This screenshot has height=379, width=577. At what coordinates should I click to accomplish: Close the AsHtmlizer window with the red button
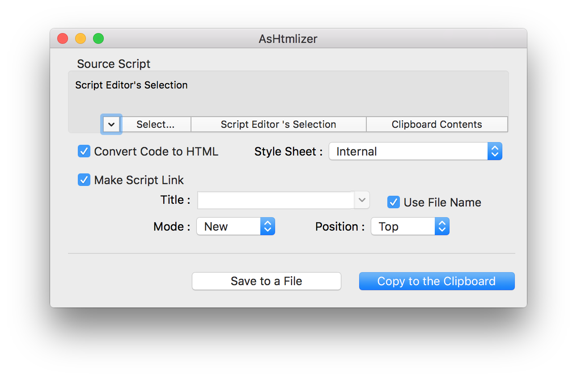pos(63,39)
